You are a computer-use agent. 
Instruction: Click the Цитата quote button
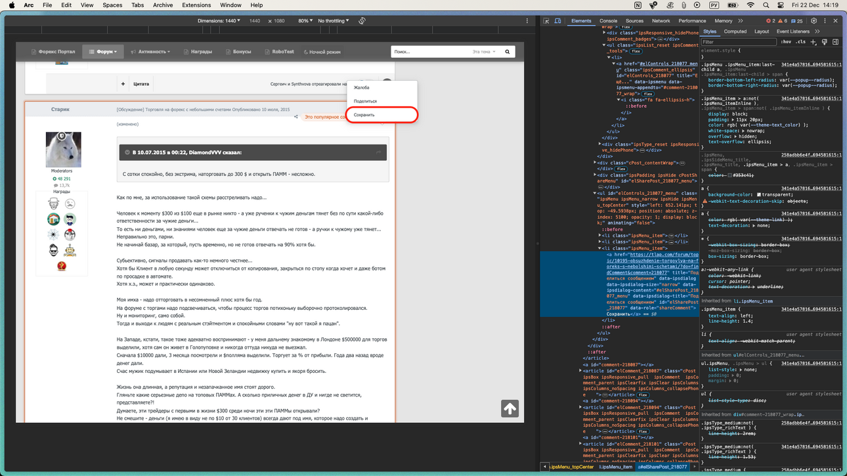point(141,84)
